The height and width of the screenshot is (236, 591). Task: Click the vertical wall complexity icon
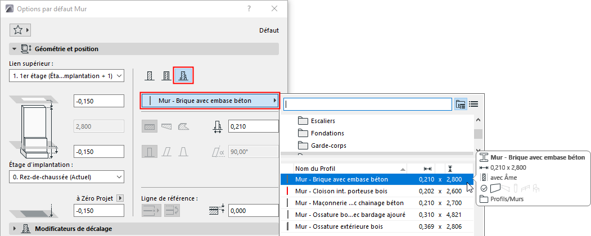(x=150, y=152)
